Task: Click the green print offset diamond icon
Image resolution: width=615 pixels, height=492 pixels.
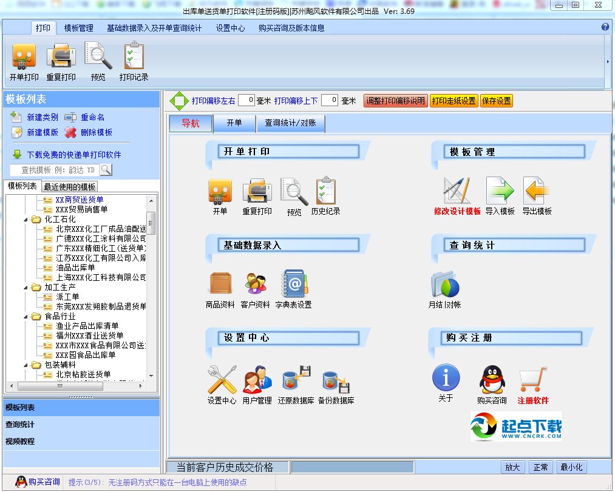Action: point(179,101)
